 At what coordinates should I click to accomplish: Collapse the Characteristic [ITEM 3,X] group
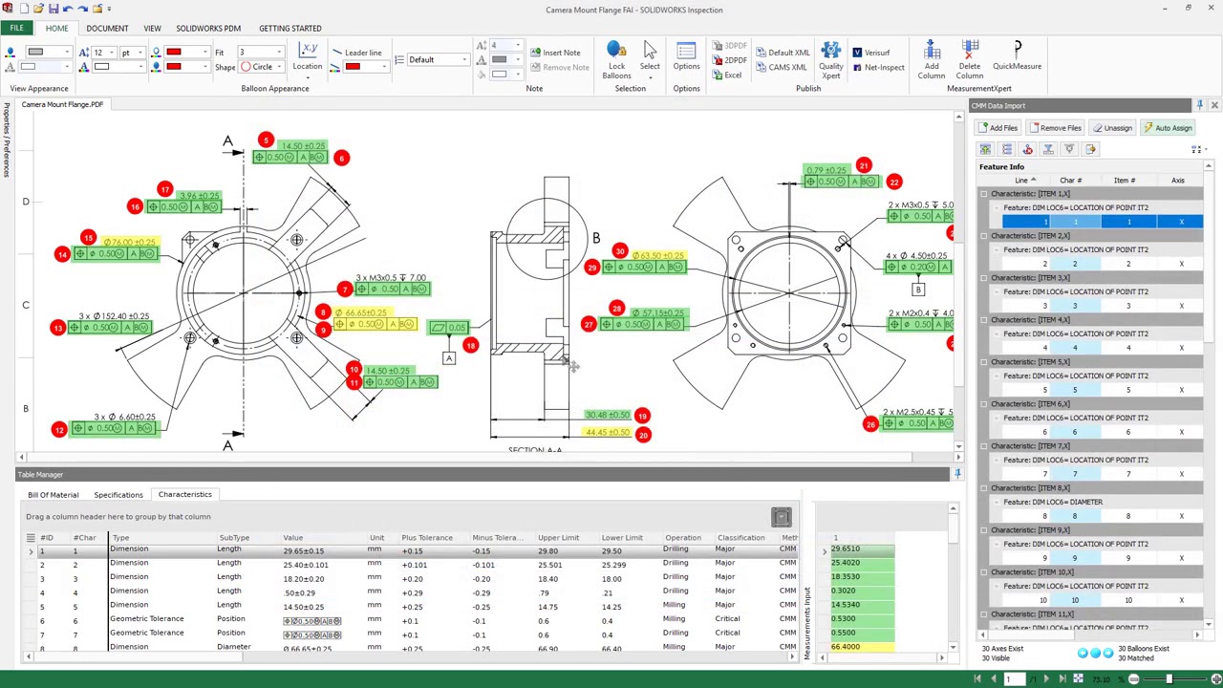point(983,278)
